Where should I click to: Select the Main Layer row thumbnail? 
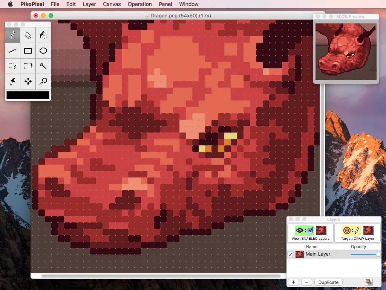tap(300, 254)
